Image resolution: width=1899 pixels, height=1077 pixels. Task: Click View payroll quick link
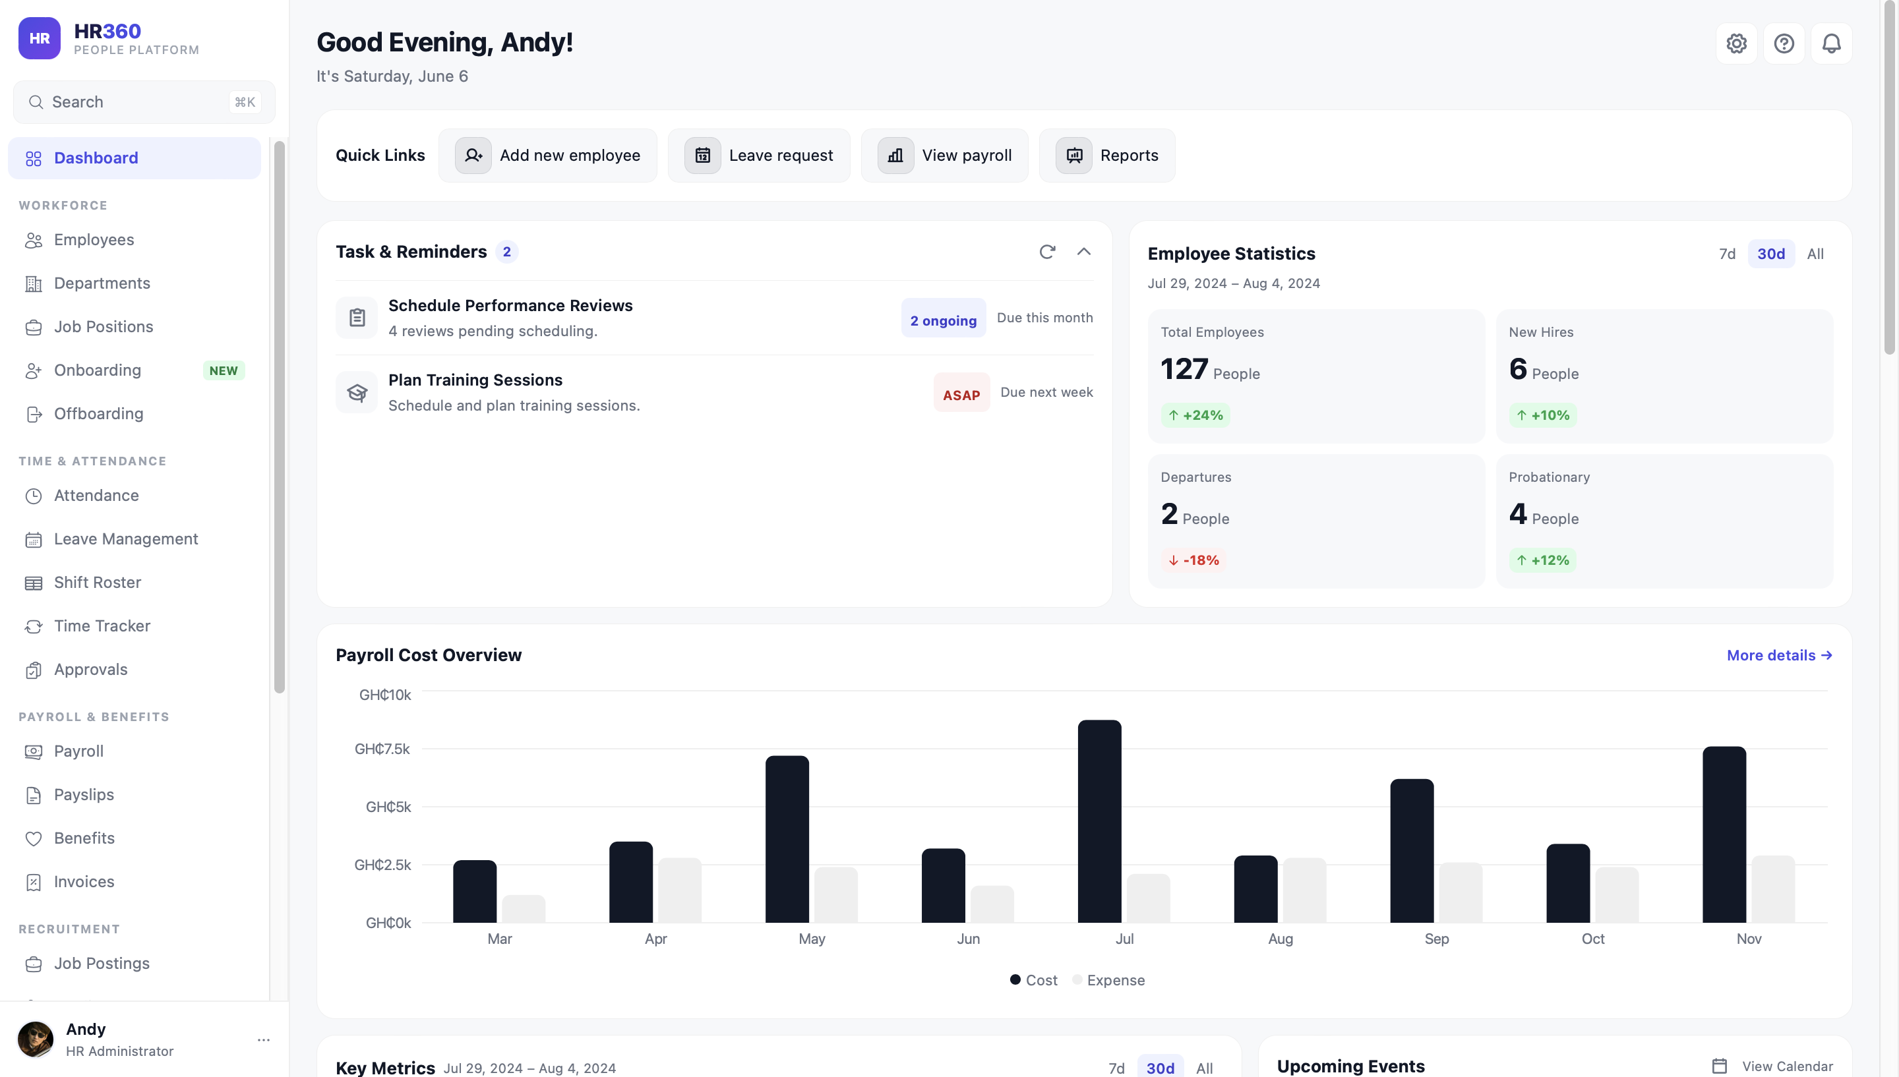point(945,156)
